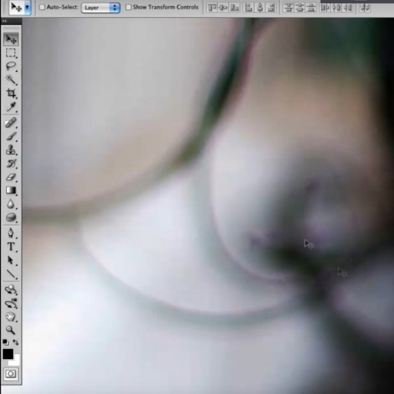Open the Move tool preset picker
This screenshot has width=394, height=394.
[x=27, y=7]
